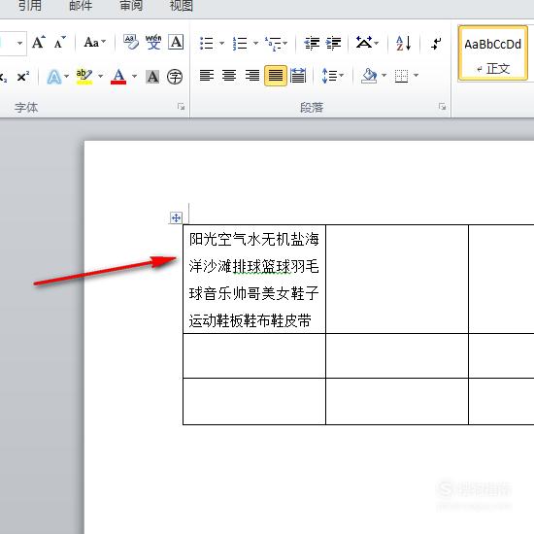Open the Borders dropdown arrow
Image resolution: width=534 pixels, height=534 pixels.
coord(416,76)
